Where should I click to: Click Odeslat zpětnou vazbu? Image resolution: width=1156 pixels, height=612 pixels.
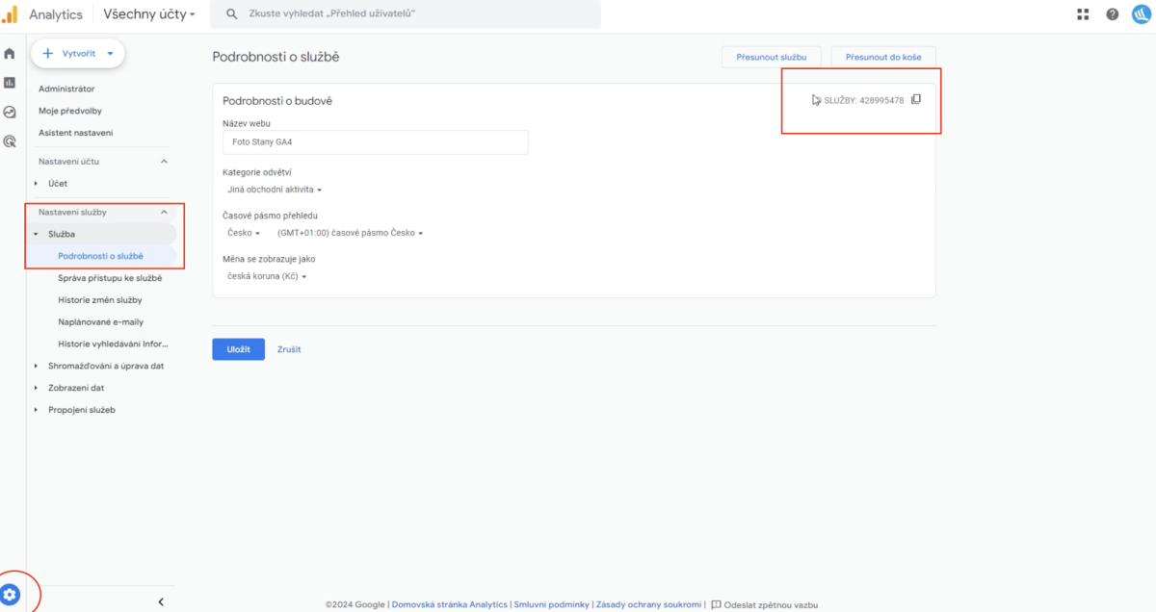771,604
